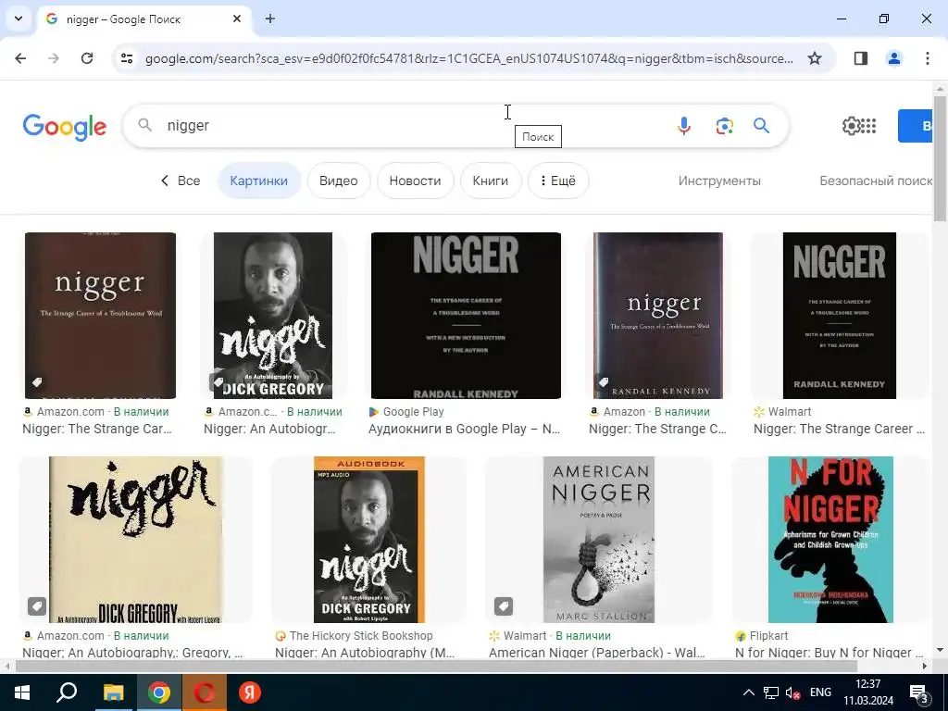Viewport: 948px width, 711px height.
Task: Show hidden system tray icons
Action: (748, 692)
